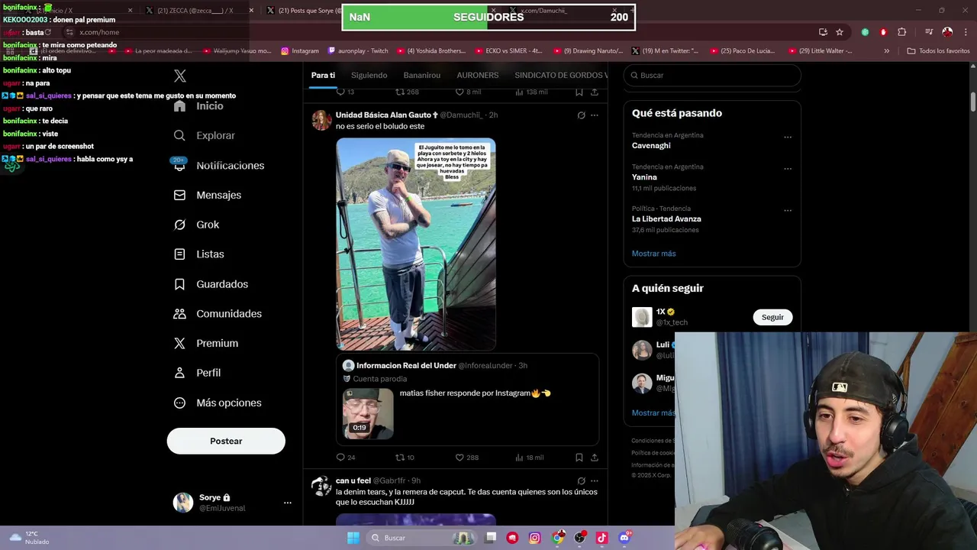The height and width of the screenshot is (550, 977).
Task: Play the 0:19 video thumbnail
Action: click(x=368, y=413)
